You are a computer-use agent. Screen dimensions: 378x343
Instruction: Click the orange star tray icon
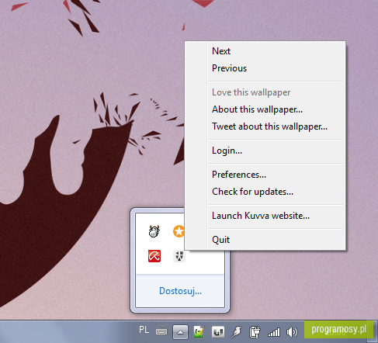tap(179, 231)
